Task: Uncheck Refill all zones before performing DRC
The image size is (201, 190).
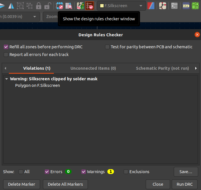Action: tap(6, 47)
